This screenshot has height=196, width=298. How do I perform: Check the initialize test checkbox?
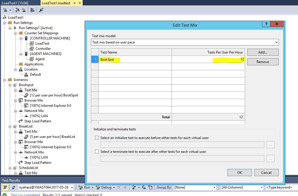click(x=97, y=138)
